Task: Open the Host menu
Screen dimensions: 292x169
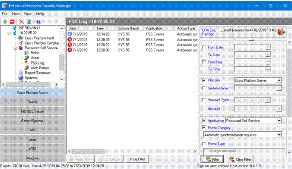Action: 16,14
